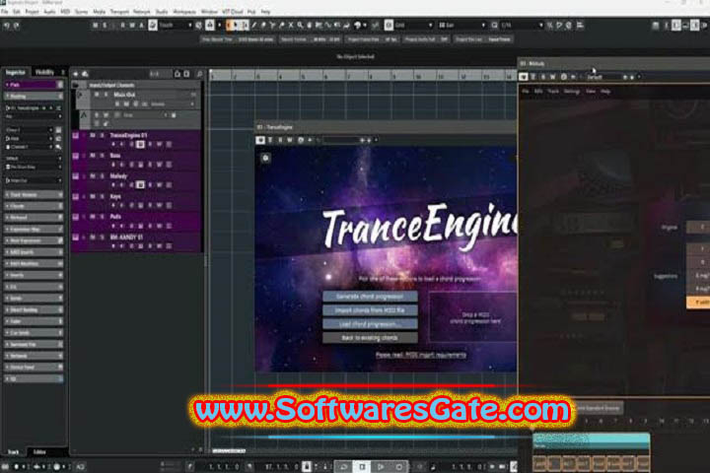Select the Object Selection arrow tool
The image size is (710, 473).
[236, 25]
